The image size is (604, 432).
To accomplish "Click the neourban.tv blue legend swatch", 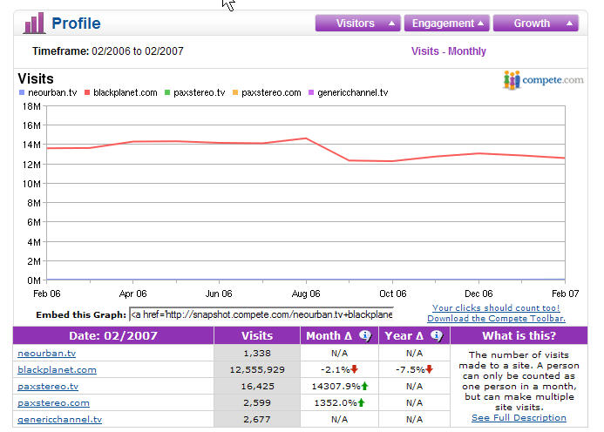I will [x=22, y=92].
